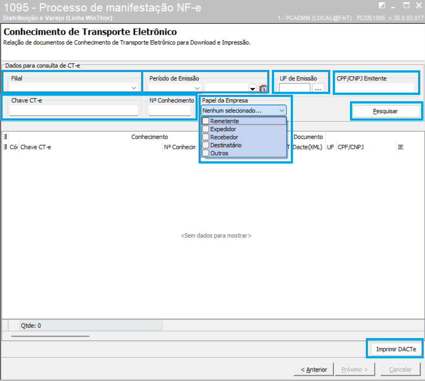Click the CPF/CNPJ column header
The height and width of the screenshot is (381, 425).
(x=366, y=147)
